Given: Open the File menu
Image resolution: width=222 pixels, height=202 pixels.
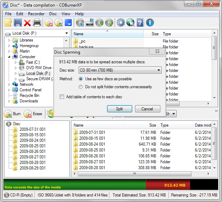Looking at the screenshot, I should 8,14.
